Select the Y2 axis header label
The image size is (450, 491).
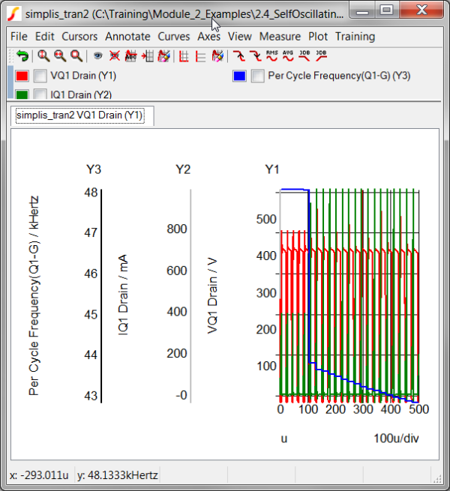click(x=183, y=169)
